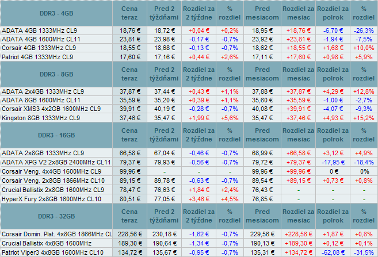The image size is (378, 257).
Task: Click percent value '+15,2%'
Action: point(364,118)
